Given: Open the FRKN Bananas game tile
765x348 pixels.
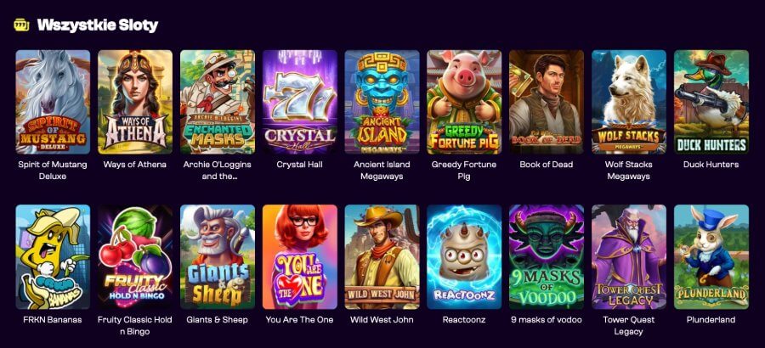Looking at the screenshot, I should coord(53,257).
